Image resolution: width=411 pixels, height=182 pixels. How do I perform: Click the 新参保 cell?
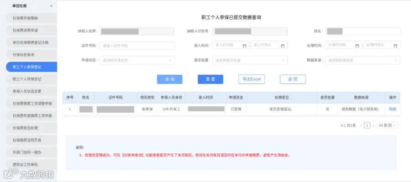(148, 109)
